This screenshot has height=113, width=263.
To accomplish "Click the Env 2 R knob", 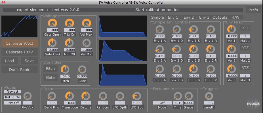I will [x=210, y=49].
